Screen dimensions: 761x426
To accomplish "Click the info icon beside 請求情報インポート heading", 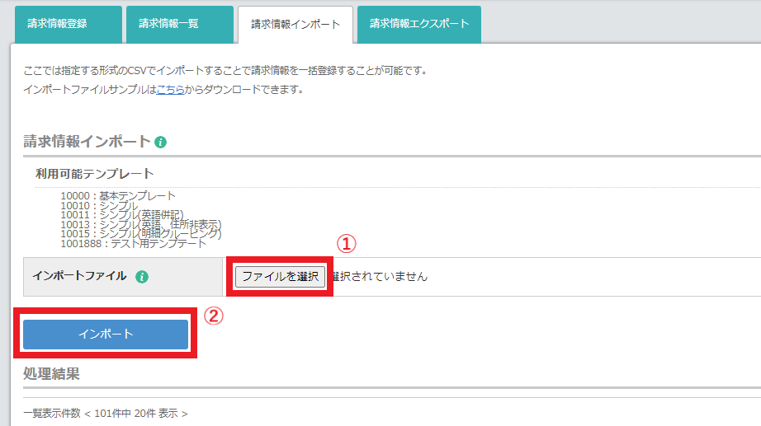I will (x=161, y=143).
